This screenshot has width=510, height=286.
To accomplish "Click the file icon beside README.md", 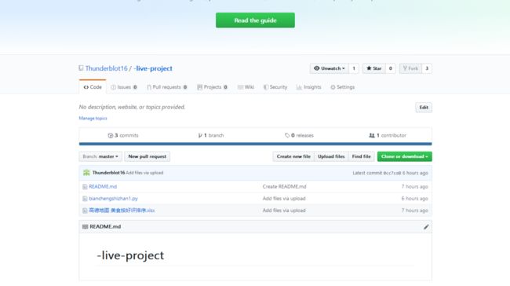I will [x=85, y=187].
